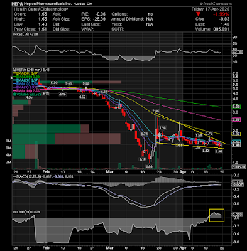Click the green EMA(200) value tag on right axis

pos(236,107)
